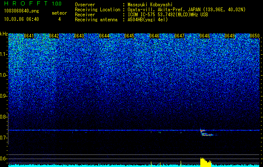This screenshot has width=263, height=167.
Task: Click the Receiving antenna field label
Action: [96, 20]
